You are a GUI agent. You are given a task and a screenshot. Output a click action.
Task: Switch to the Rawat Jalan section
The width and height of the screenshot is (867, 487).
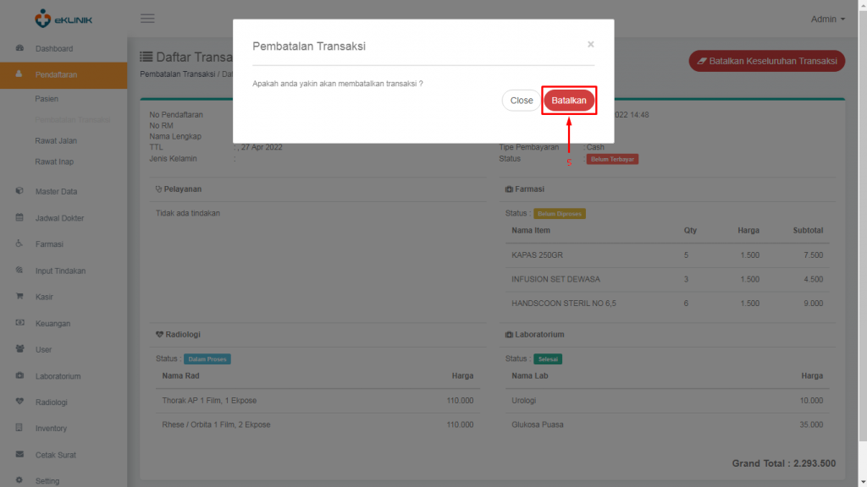pyautogui.click(x=54, y=140)
